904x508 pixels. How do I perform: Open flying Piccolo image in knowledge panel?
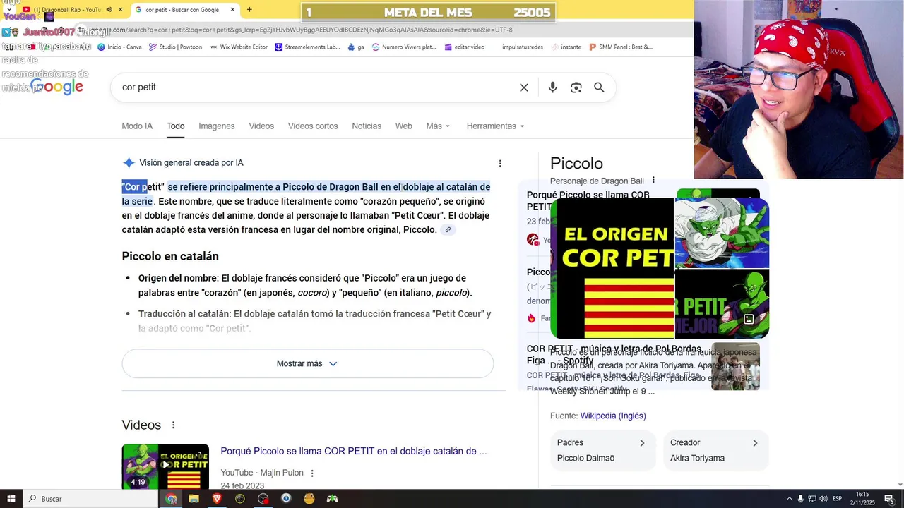(722, 234)
